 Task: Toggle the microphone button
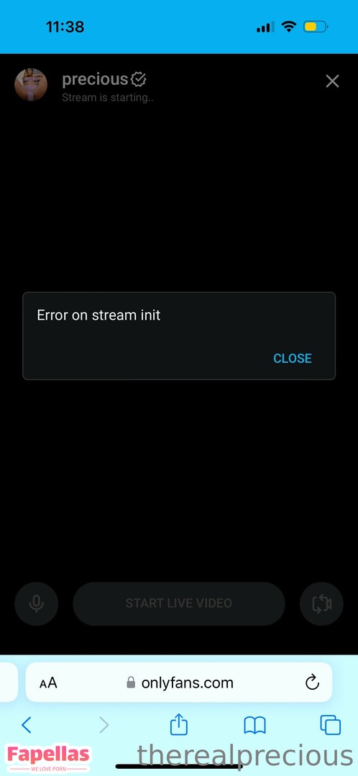[36, 604]
